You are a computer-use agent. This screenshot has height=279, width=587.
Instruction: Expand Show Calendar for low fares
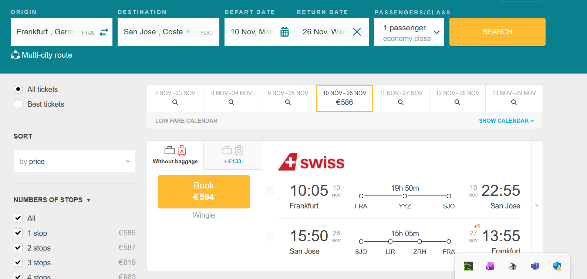click(x=506, y=121)
